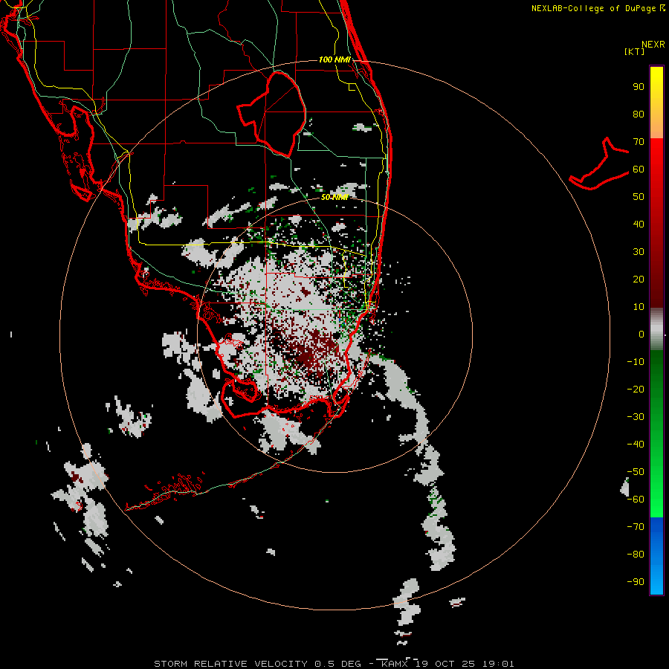
Task: Click the -10 knot scale label
Action: point(636,362)
